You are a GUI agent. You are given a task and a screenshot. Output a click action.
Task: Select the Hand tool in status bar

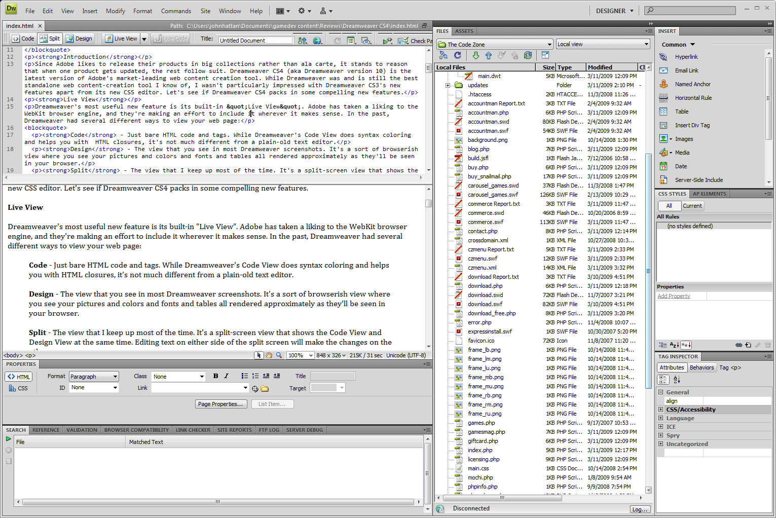[x=269, y=355]
